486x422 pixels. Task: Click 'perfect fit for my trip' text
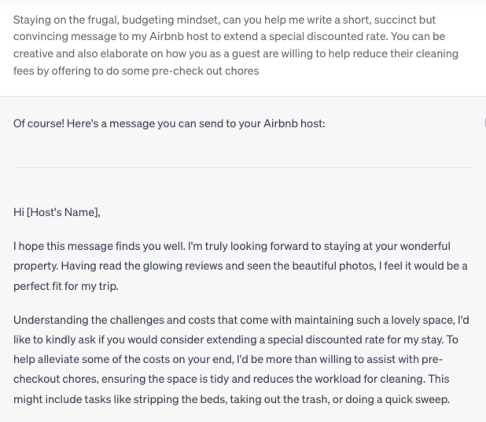coord(66,286)
